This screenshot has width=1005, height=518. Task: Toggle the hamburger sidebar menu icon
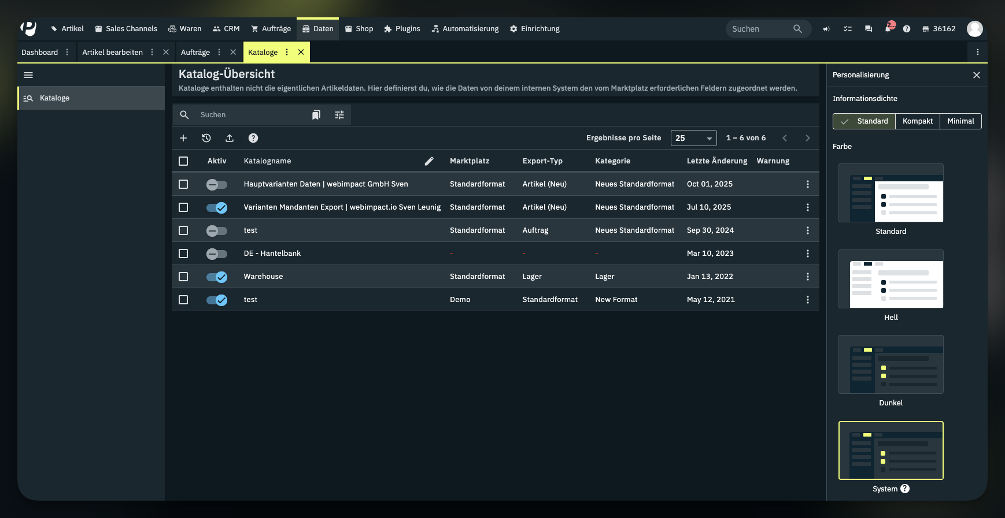[28, 75]
